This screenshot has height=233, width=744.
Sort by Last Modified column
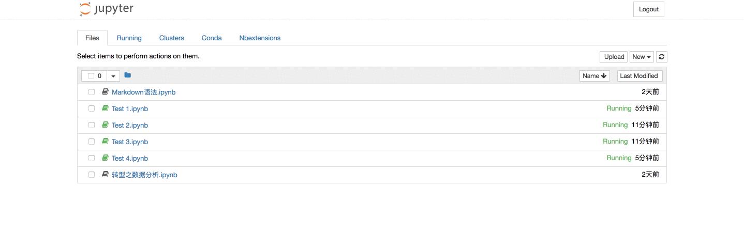pos(638,76)
